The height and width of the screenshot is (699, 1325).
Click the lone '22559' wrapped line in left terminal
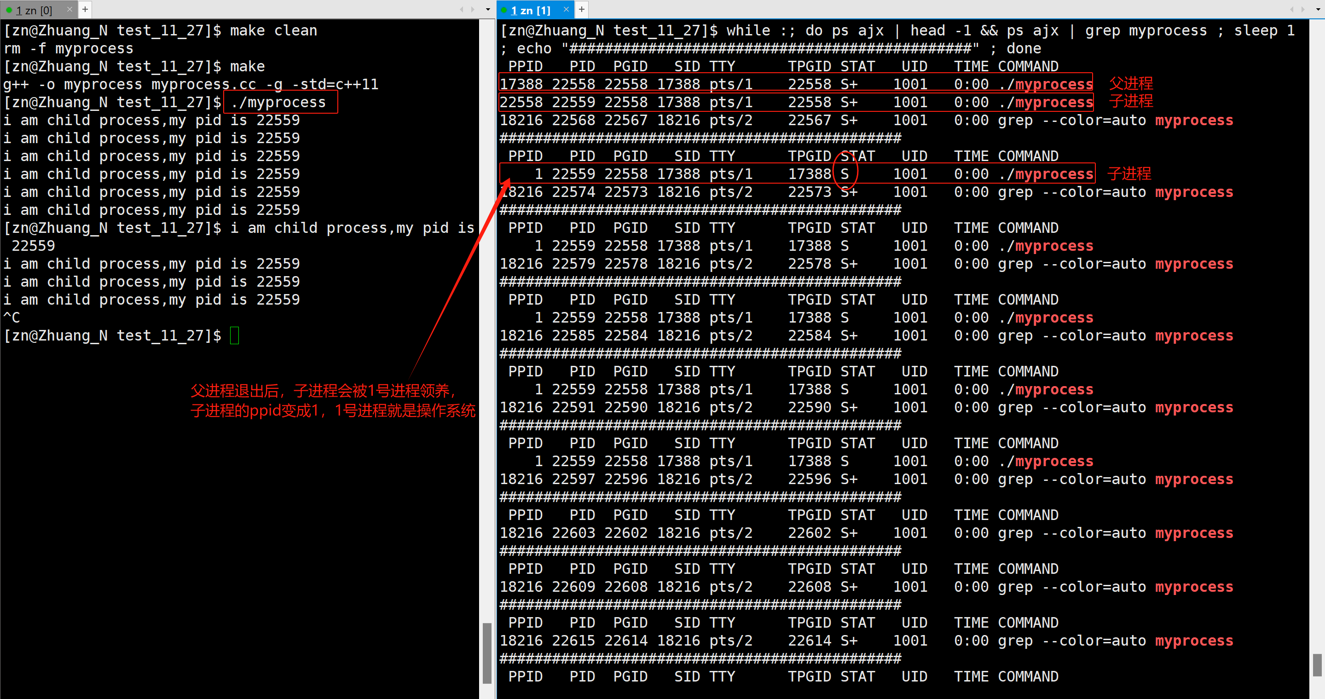pyautogui.click(x=33, y=246)
